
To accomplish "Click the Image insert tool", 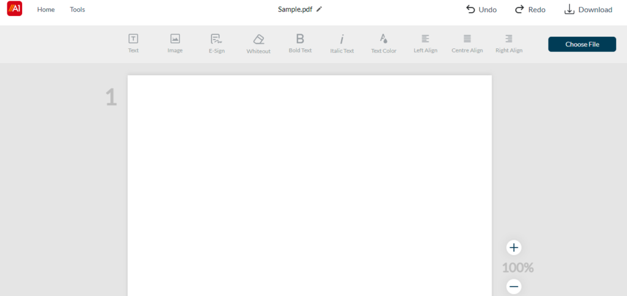I will point(175,39).
